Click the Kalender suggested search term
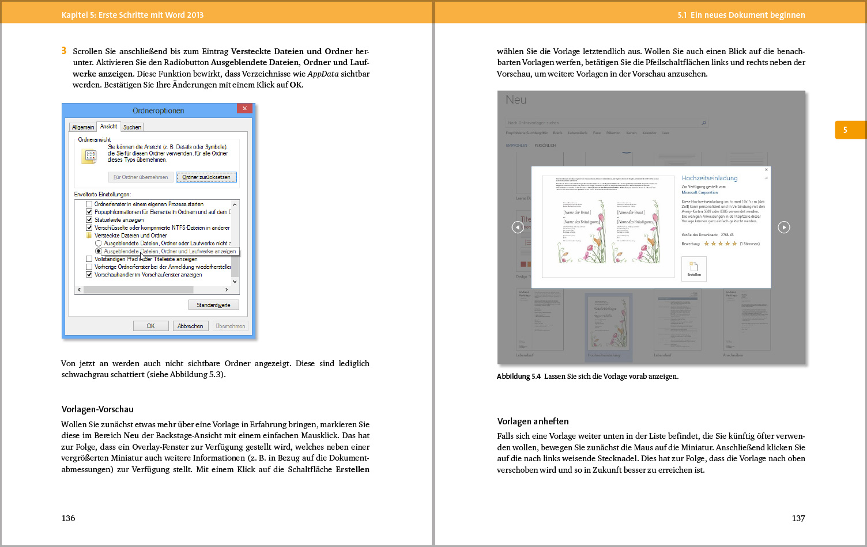867x547 pixels. (649, 133)
